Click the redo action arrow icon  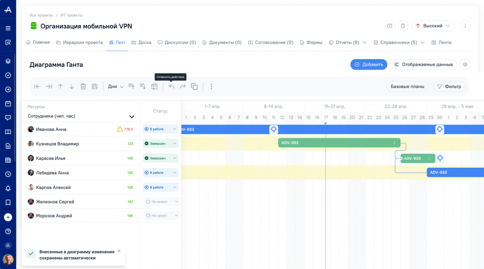click(x=183, y=87)
